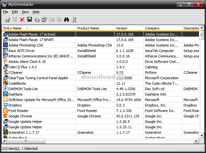Click product name cell Foxit Reader
The width and height of the screenshot is (206, 153).
[x=87, y=111]
